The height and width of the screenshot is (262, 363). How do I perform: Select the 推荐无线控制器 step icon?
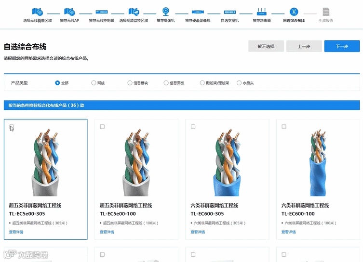[102, 12]
